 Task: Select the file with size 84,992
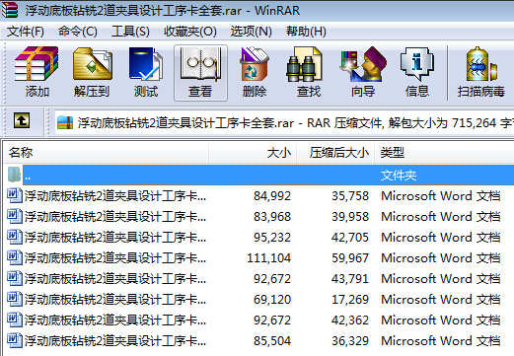[115, 196]
